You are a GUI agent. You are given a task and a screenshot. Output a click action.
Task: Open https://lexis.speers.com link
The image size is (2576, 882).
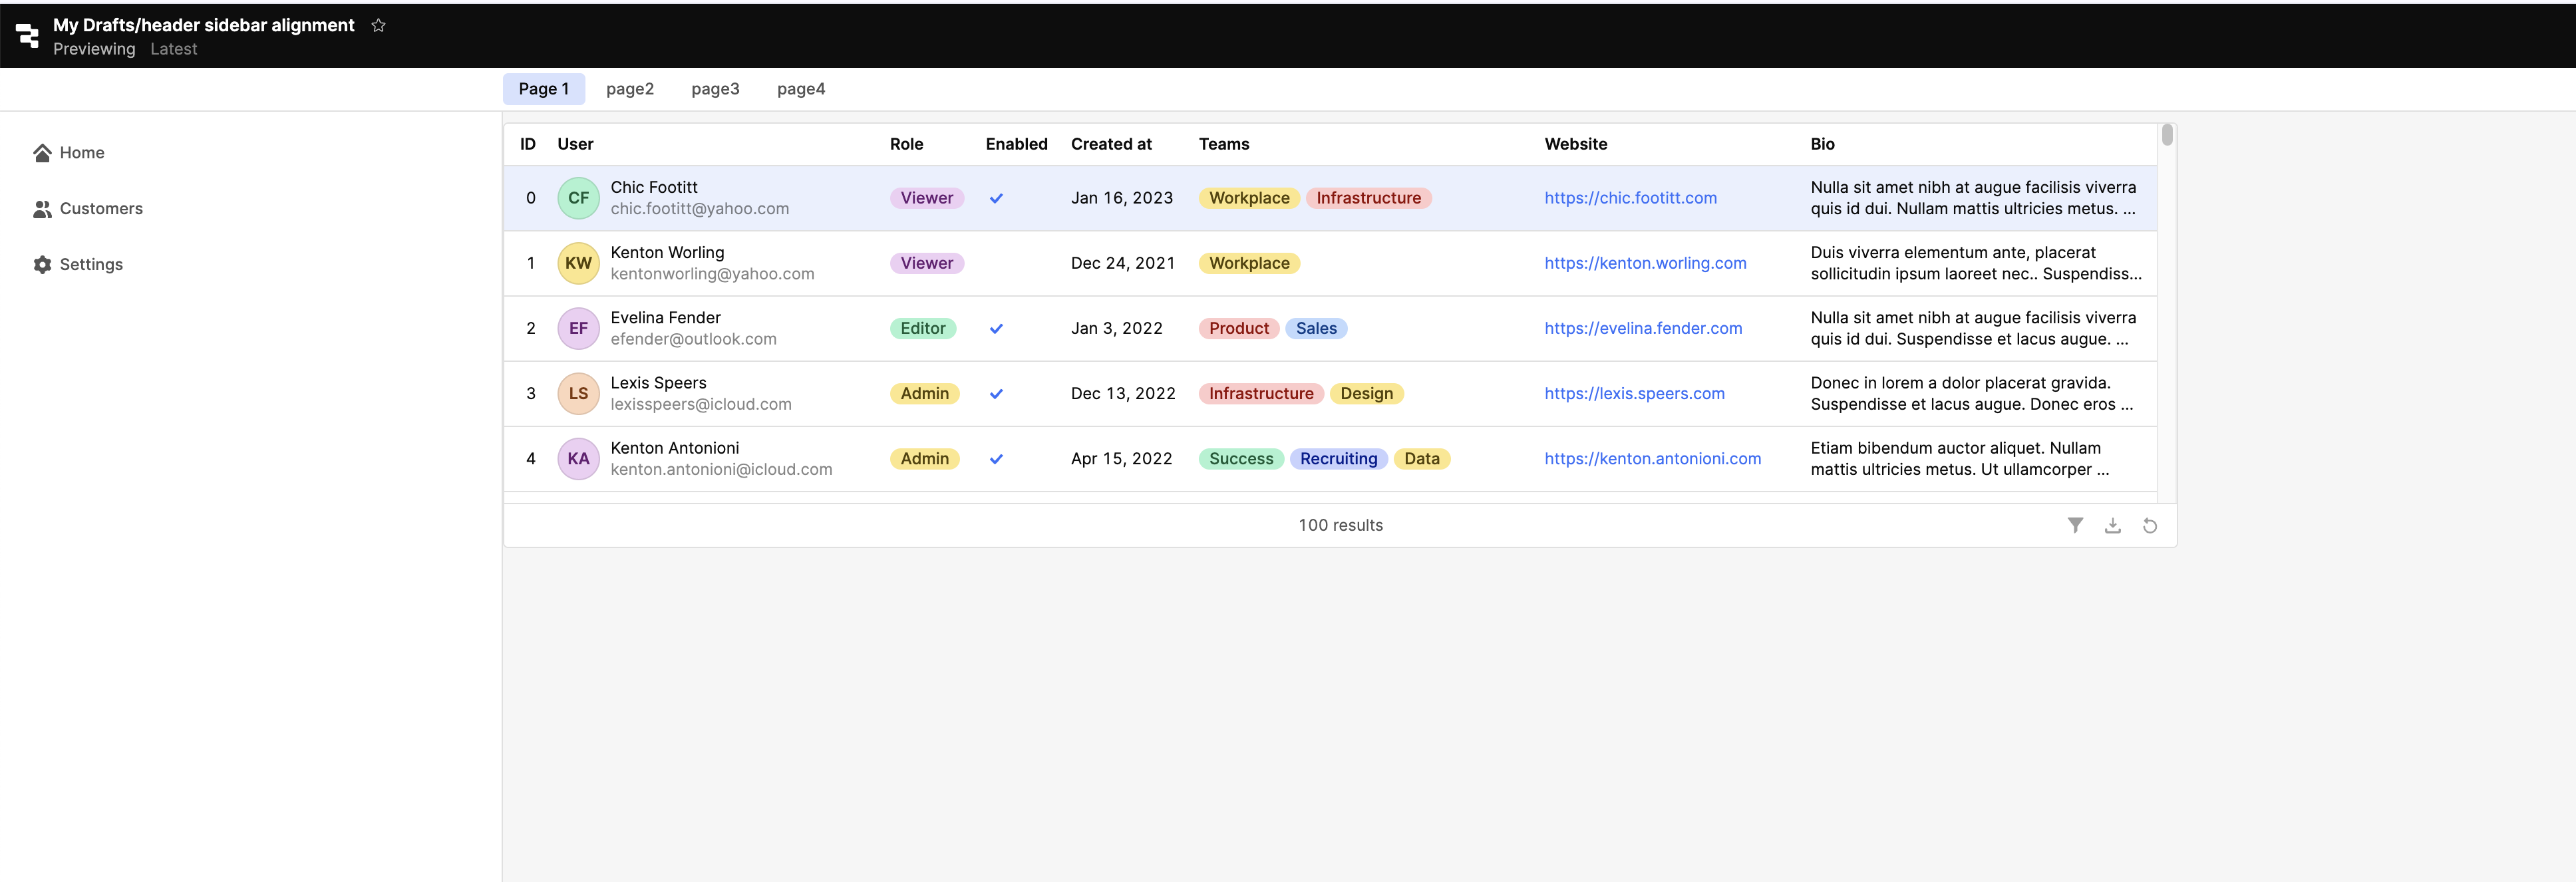(1634, 393)
